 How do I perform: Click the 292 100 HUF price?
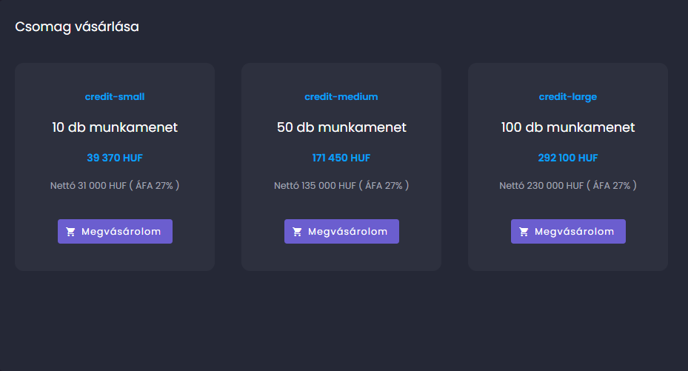point(568,158)
